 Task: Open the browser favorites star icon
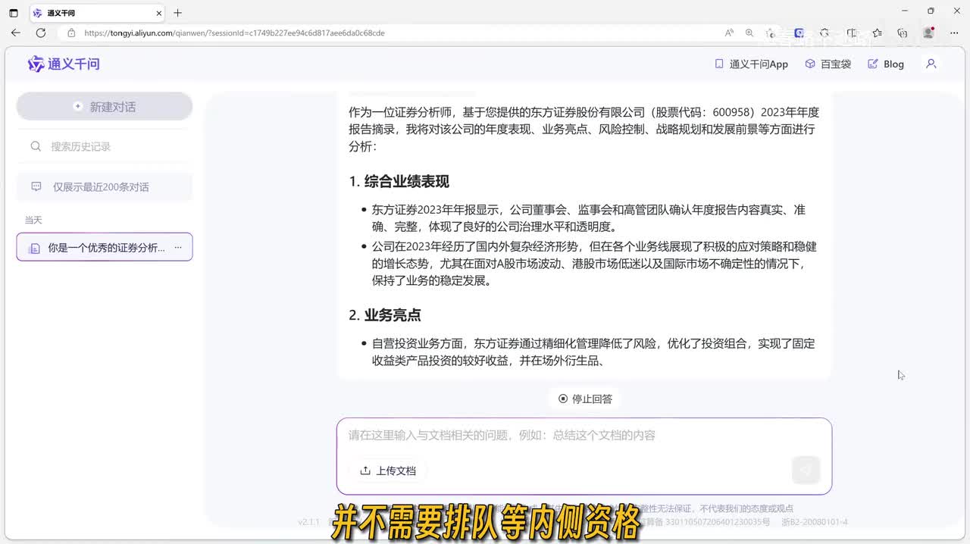click(877, 33)
